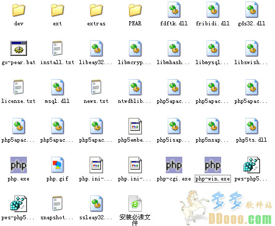Select the libmhash DLL icon
This screenshot has height=226, width=275.
click(174, 49)
